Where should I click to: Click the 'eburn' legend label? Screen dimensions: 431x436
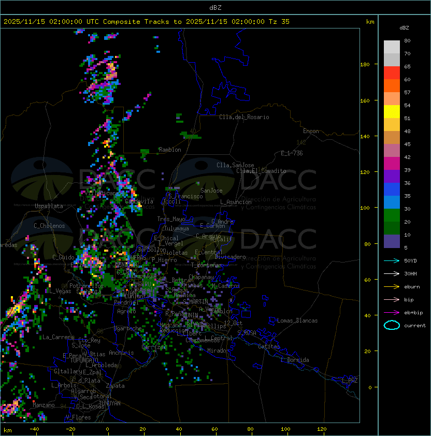coord(412,287)
